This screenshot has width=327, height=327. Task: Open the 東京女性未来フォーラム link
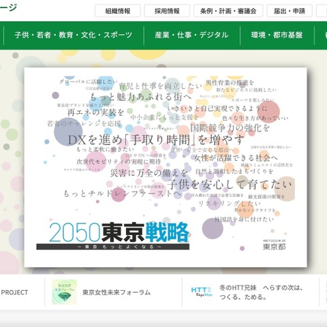pyautogui.click(x=116, y=292)
